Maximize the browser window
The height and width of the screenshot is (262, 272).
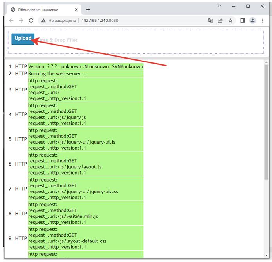point(248,6)
